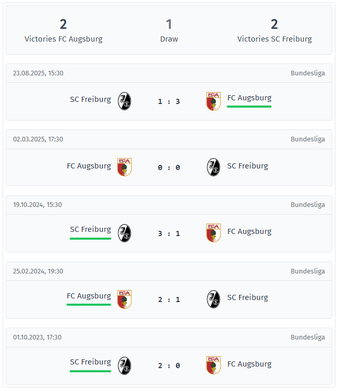Click the Victories FC Augsburg summary
The height and width of the screenshot is (391, 338).
tap(64, 31)
